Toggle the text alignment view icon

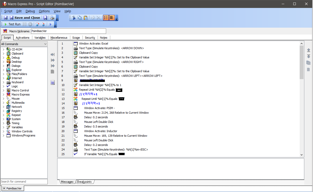(x=112, y=18)
